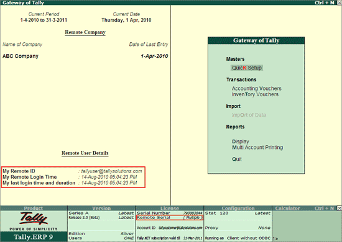The width and height of the screenshot is (342, 242).
Task: Select ABC Company in company list
Action: (x=21, y=56)
